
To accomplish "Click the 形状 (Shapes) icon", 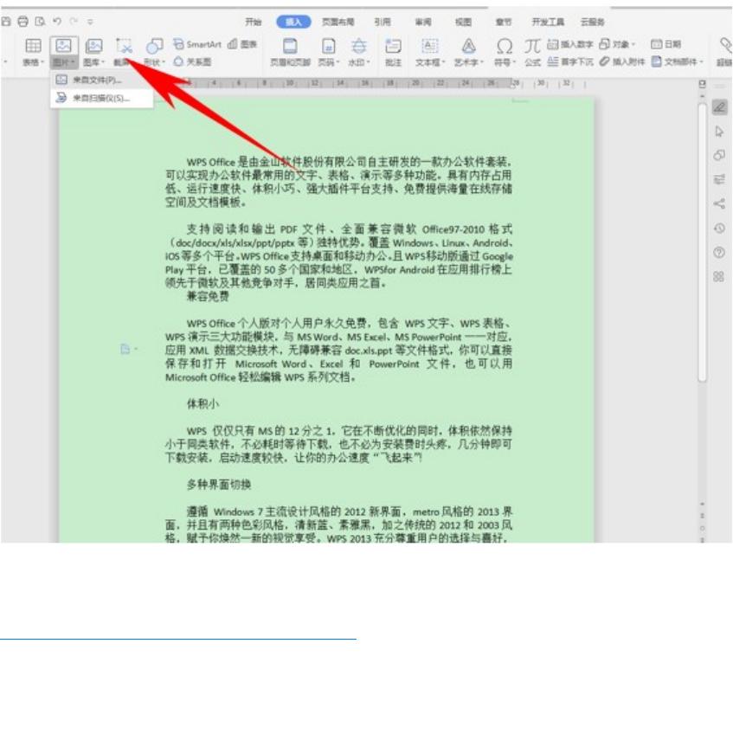I will (x=154, y=46).
